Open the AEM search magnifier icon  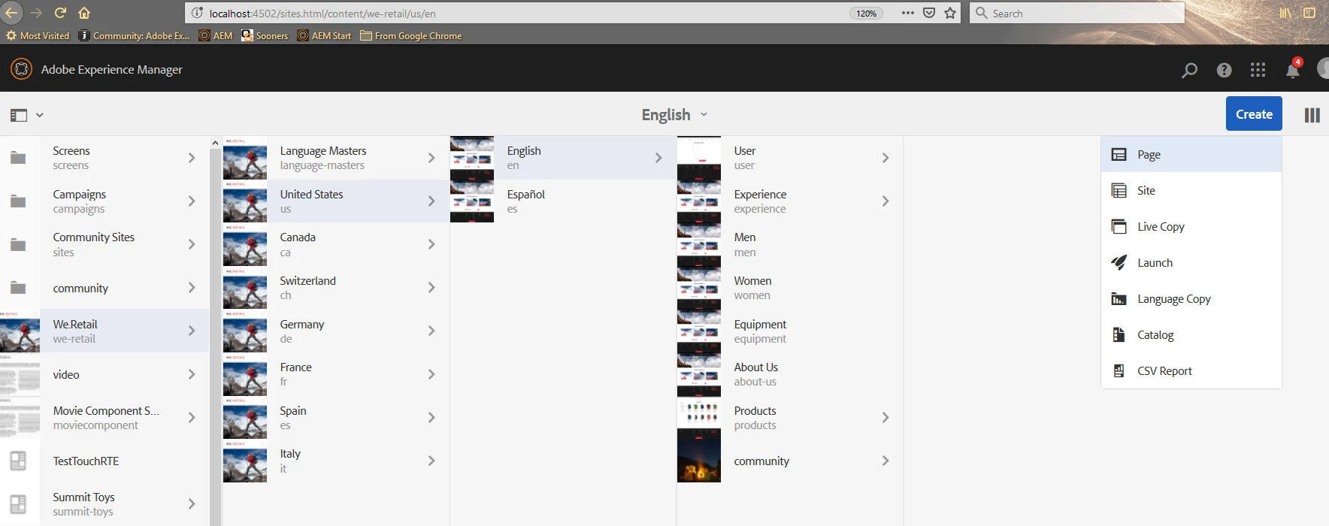[x=1189, y=70]
